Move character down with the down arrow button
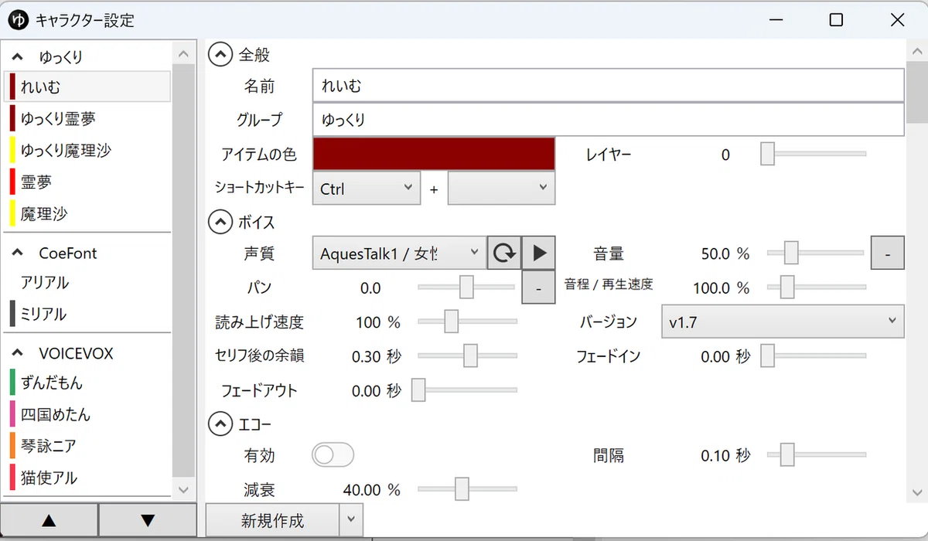This screenshot has width=928, height=541. [148, 521]
